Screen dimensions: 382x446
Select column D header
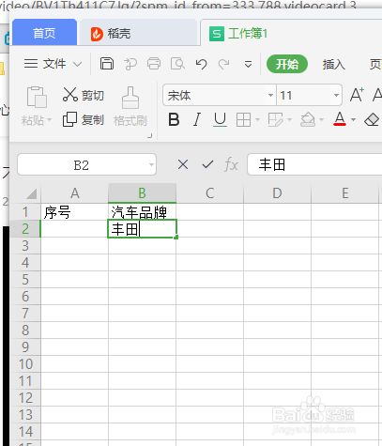[x=277, y=193]
